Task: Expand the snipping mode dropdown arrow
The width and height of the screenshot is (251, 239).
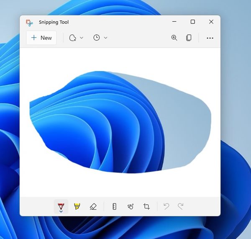Action: [82, 38]
